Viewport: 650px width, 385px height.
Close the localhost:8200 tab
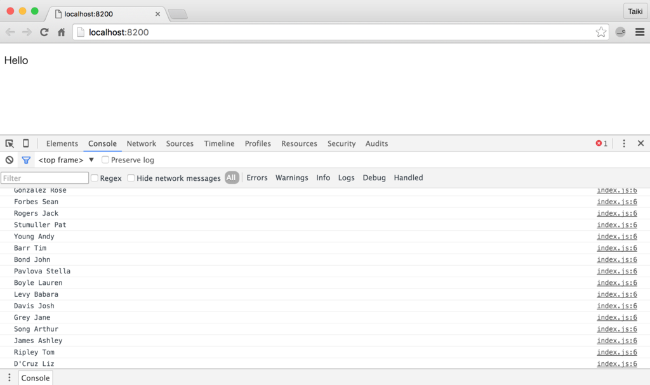coord(157,14)
